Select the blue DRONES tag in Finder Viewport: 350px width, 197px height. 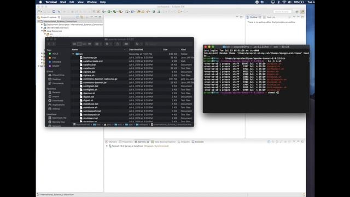click(x=55, y=62)
